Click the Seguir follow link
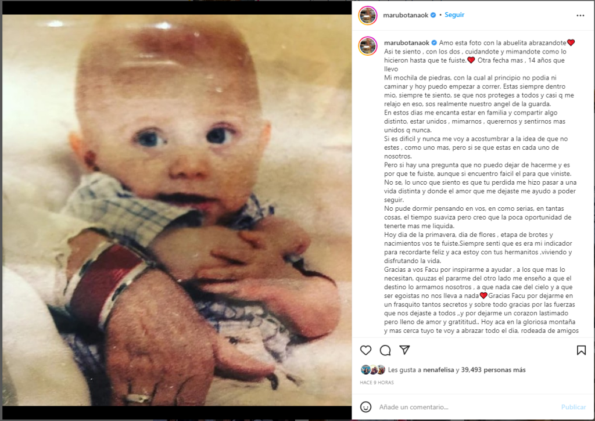This screenshot has height=421, width=595. click(x=454, y=15)
